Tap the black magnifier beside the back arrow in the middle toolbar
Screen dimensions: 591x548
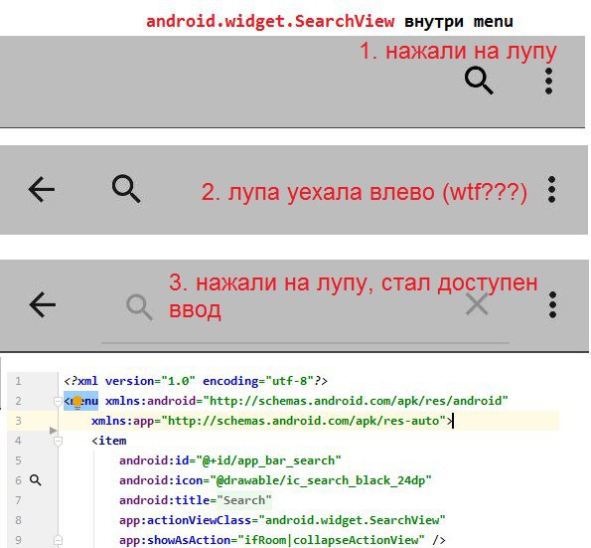pos(126,189)
